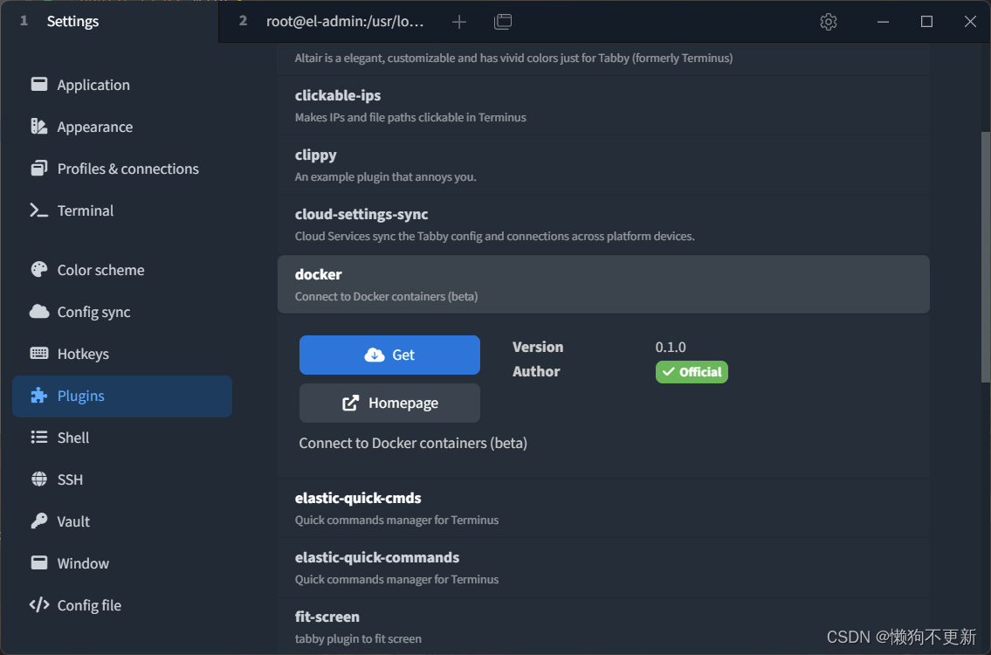
Task: Expand the clickable-ips plugin entry
Action: pos(603,106)
